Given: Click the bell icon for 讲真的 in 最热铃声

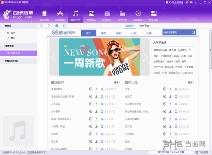Looking at the screenshot, I should pyautogui.click(x=102, y=134).
